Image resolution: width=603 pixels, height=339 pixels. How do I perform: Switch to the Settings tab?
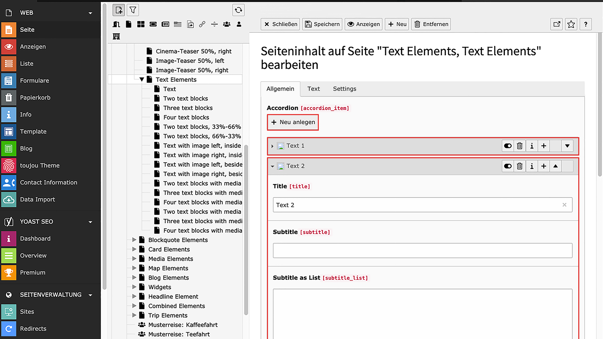[x=345, y=89]
